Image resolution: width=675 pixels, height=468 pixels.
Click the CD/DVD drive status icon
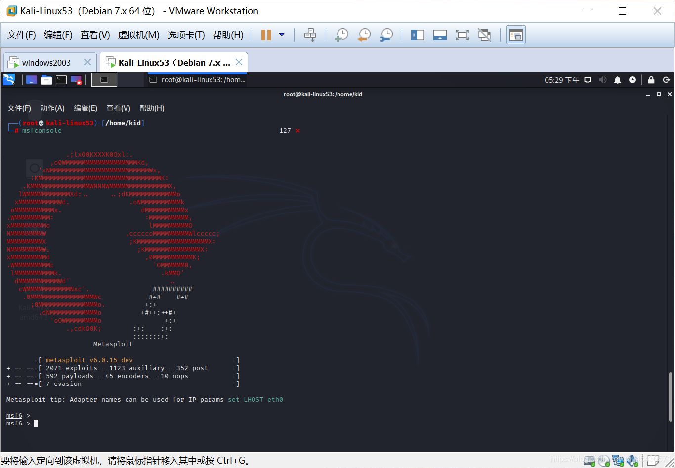pos(604,461)
